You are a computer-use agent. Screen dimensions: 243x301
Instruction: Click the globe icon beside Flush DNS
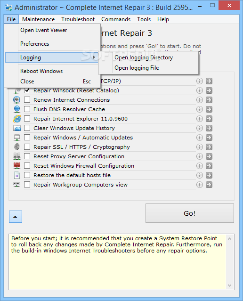17,109
